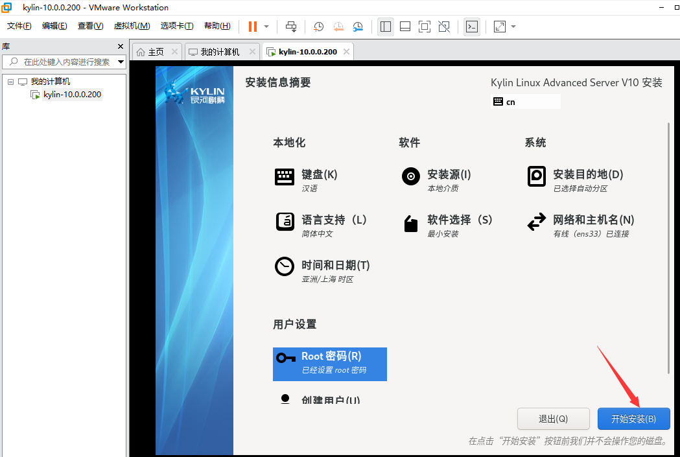Click the 退出(Q) button

tap(554, 419)
